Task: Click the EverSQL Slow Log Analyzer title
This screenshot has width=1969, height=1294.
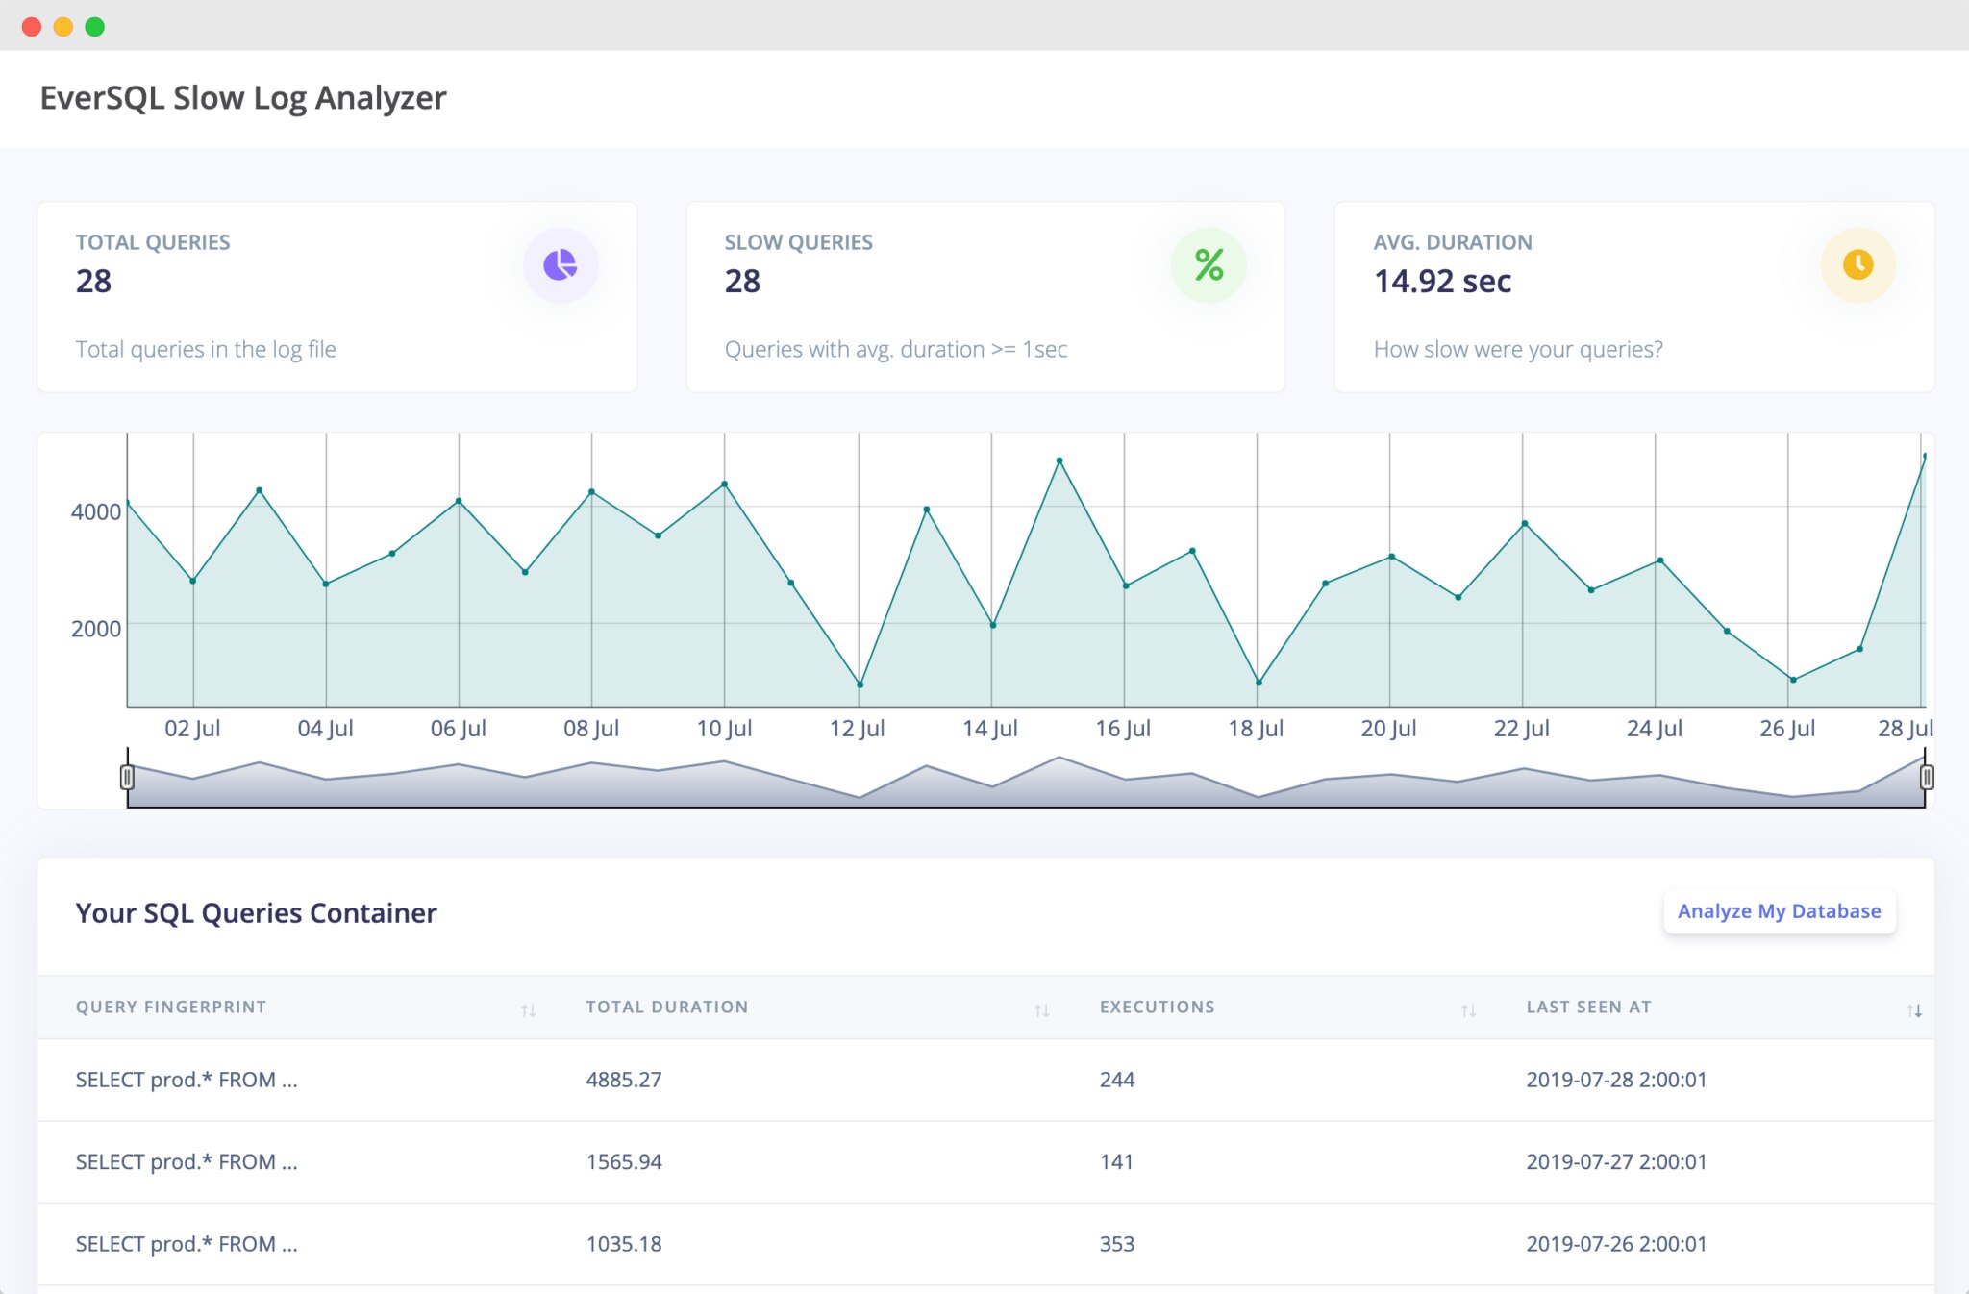Action: pos(243,97)
